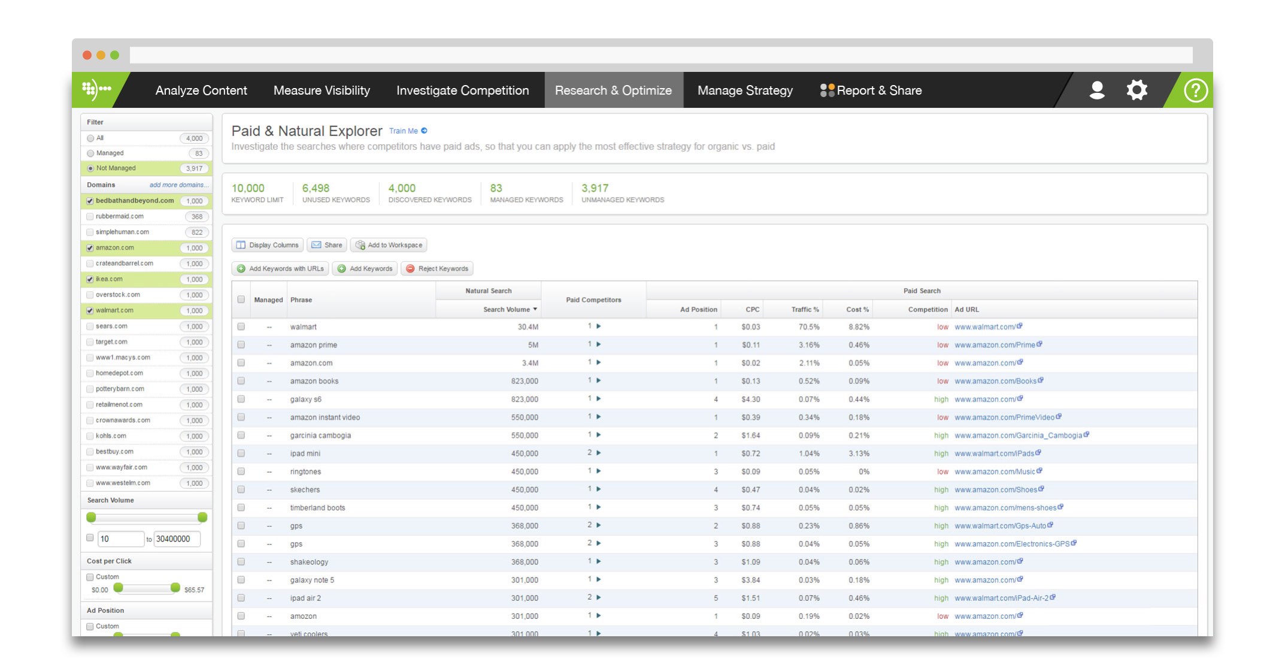
Task: Select the All filter radio button
Action: [x=90, y=138]
